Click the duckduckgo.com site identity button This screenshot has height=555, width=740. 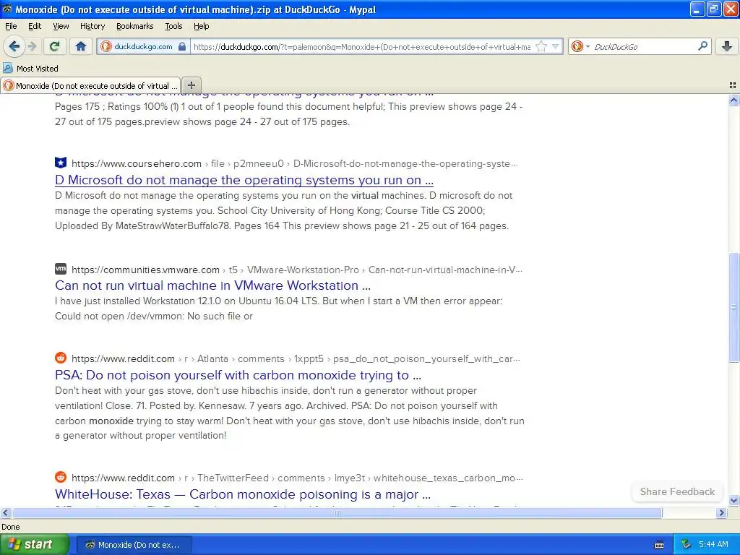point(144,46)
